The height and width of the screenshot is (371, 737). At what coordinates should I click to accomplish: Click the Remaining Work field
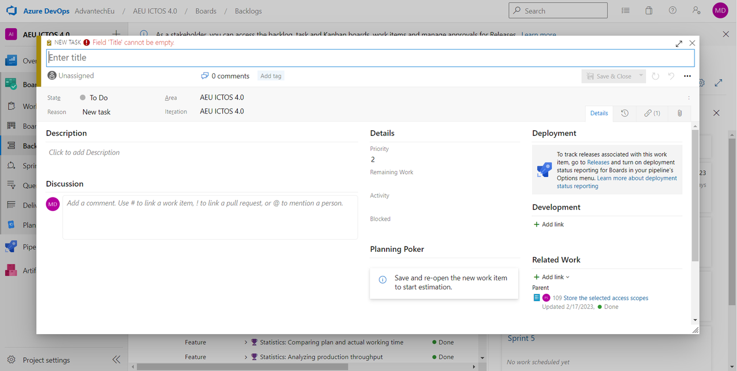[x=445, y=183]
